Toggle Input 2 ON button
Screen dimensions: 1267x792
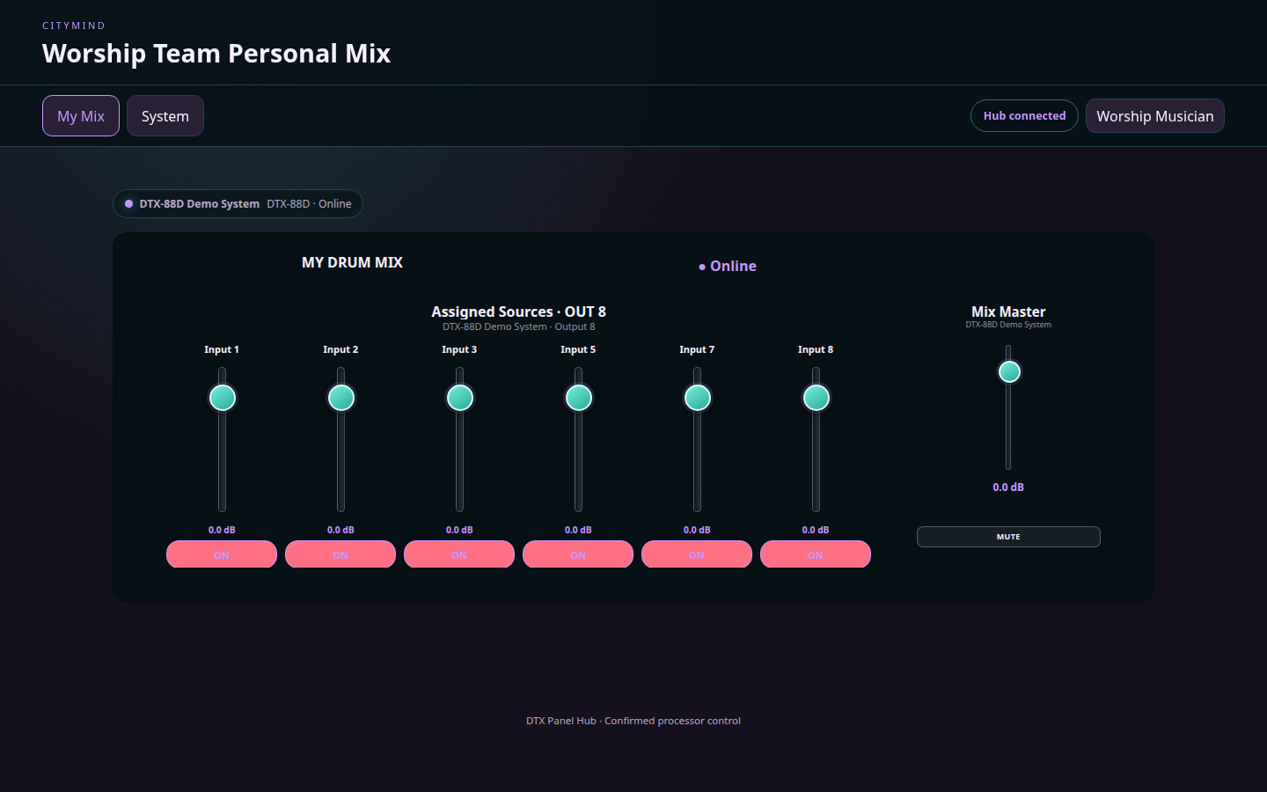(341, 554)
